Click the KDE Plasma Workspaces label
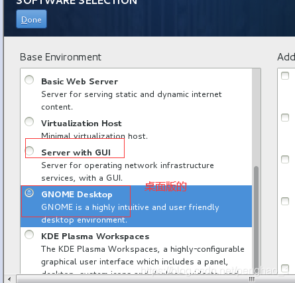Screen dimensions: 295x283 point(95,236)
